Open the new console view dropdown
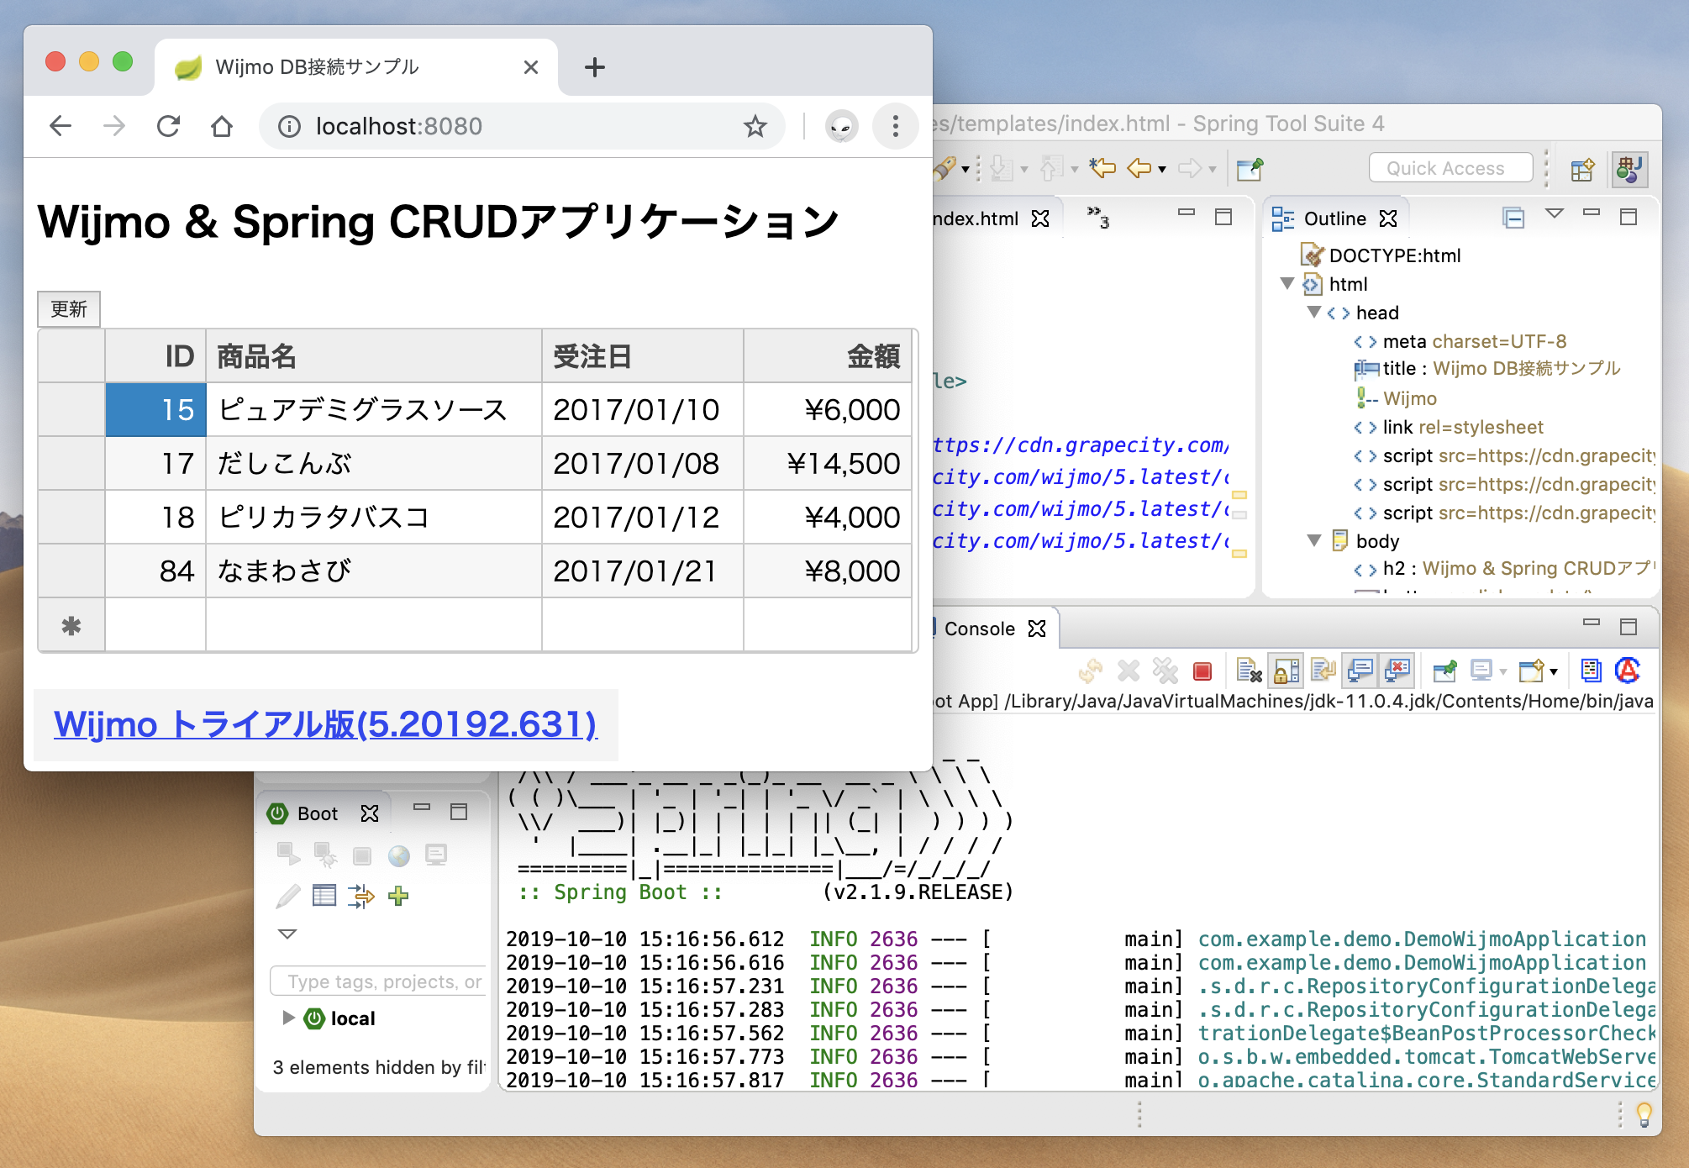1689x1168 pixels. pyautogui.click(x=1554, y=671)
